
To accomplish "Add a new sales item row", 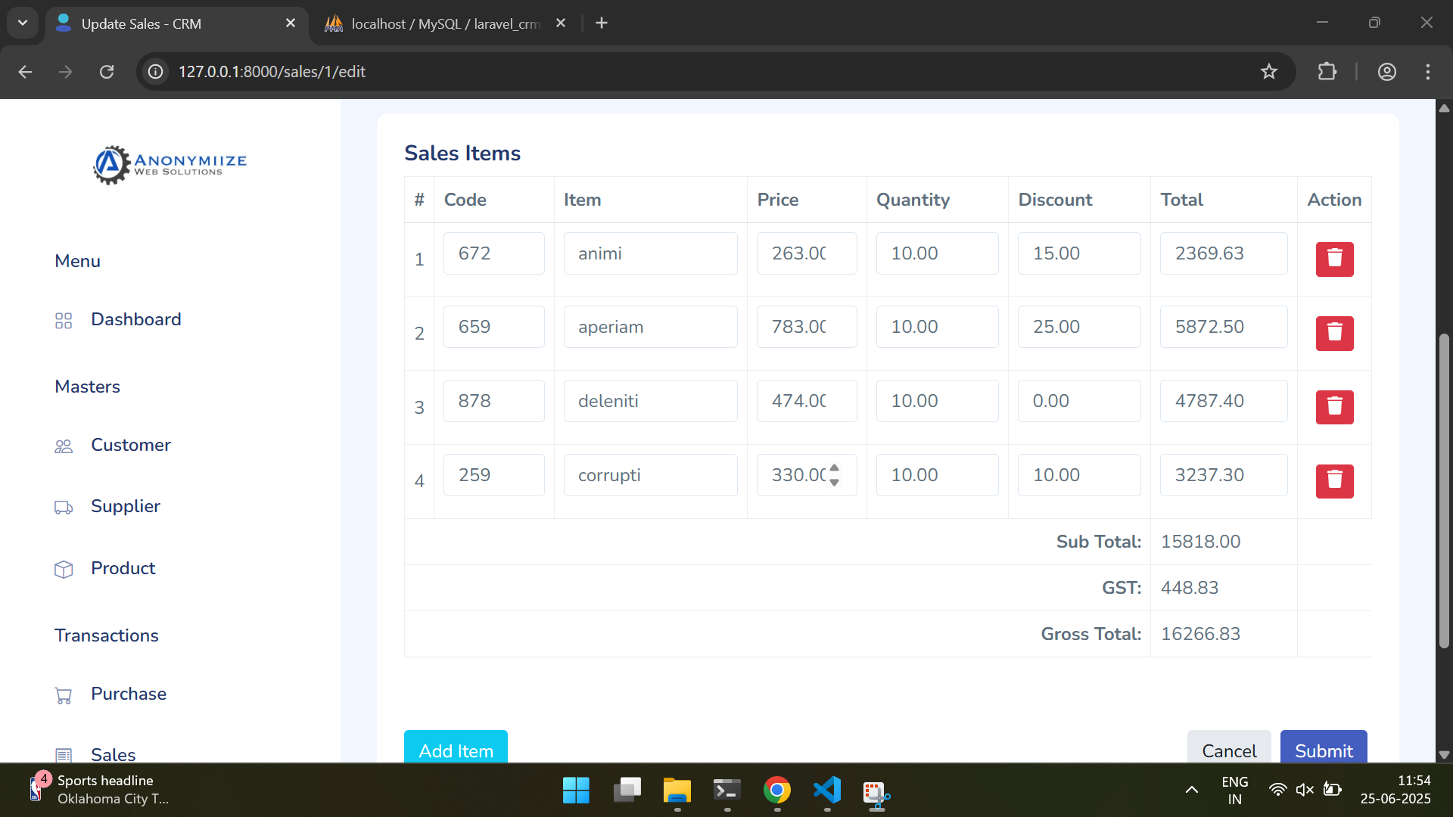I will point(456,747).
